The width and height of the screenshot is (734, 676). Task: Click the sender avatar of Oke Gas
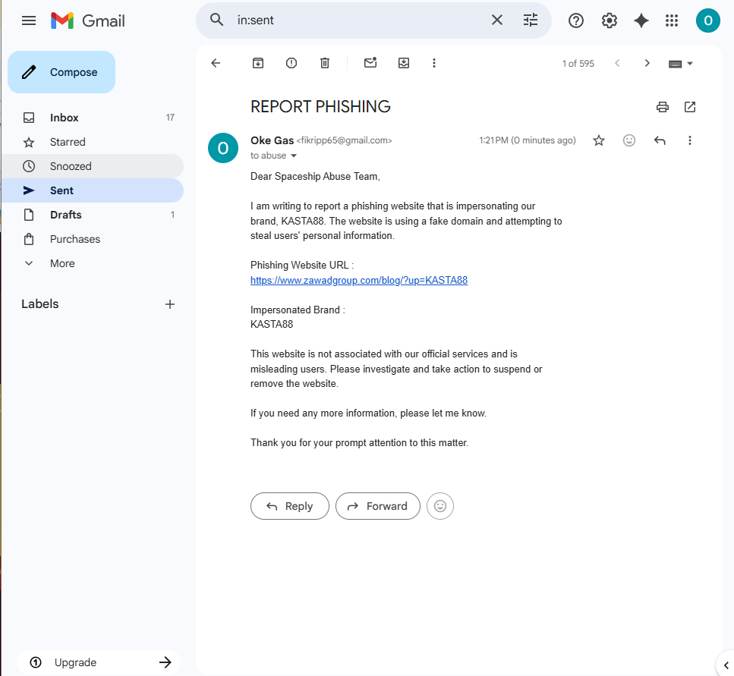[223, 148]
